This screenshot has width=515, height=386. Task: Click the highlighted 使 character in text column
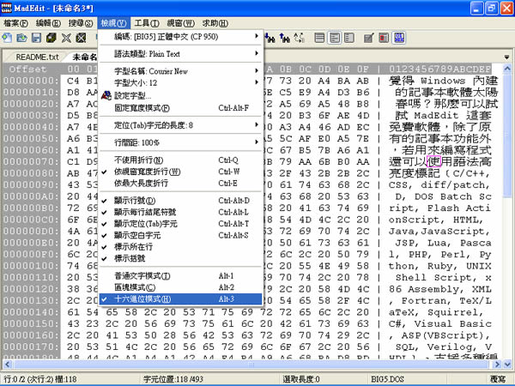pyautogui.click(x=433, y=161)
